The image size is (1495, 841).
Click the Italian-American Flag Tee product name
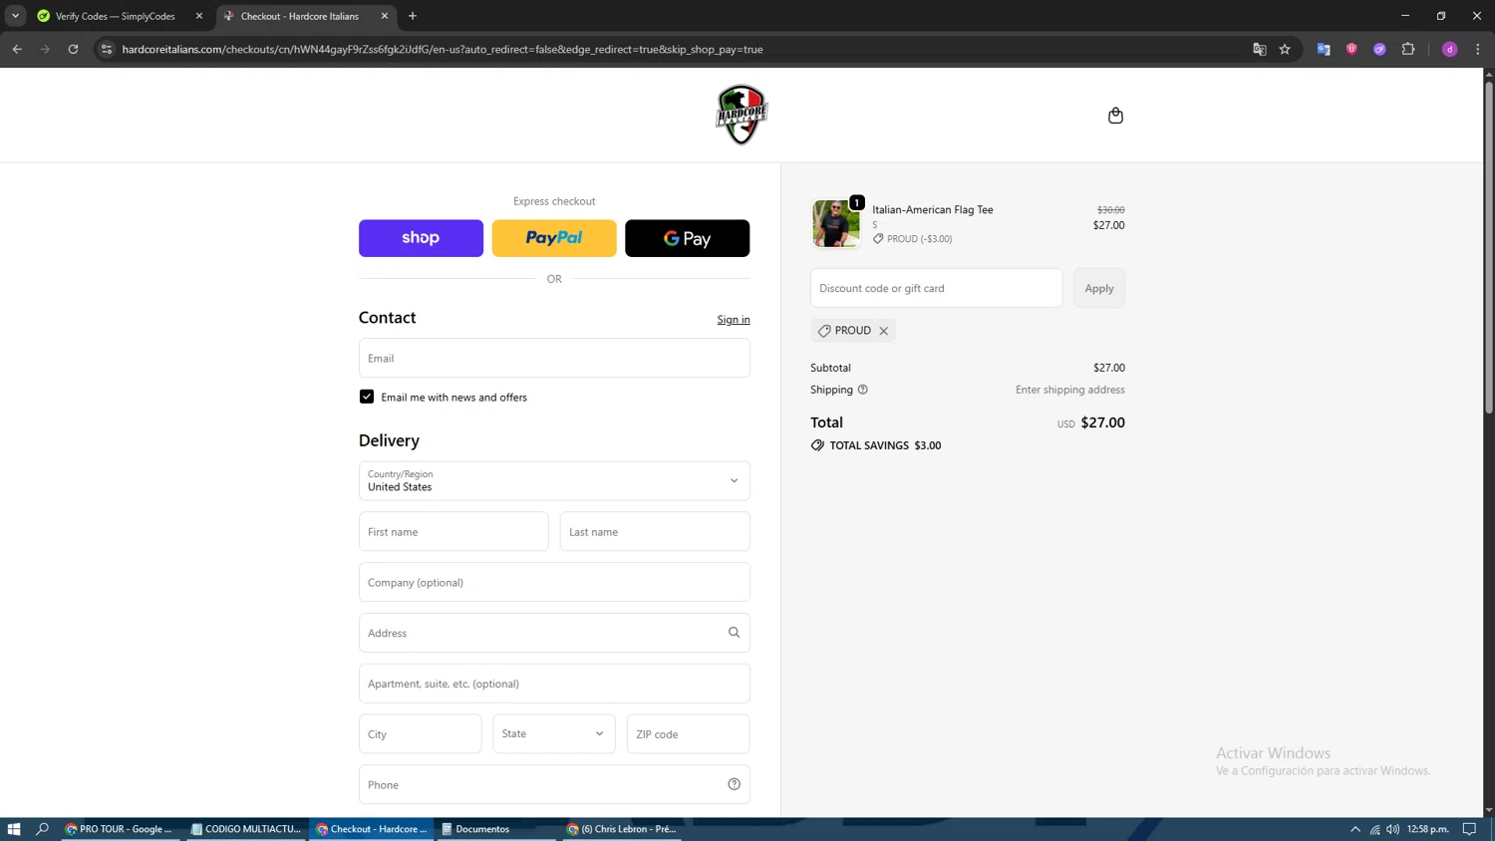click(932, 209)
